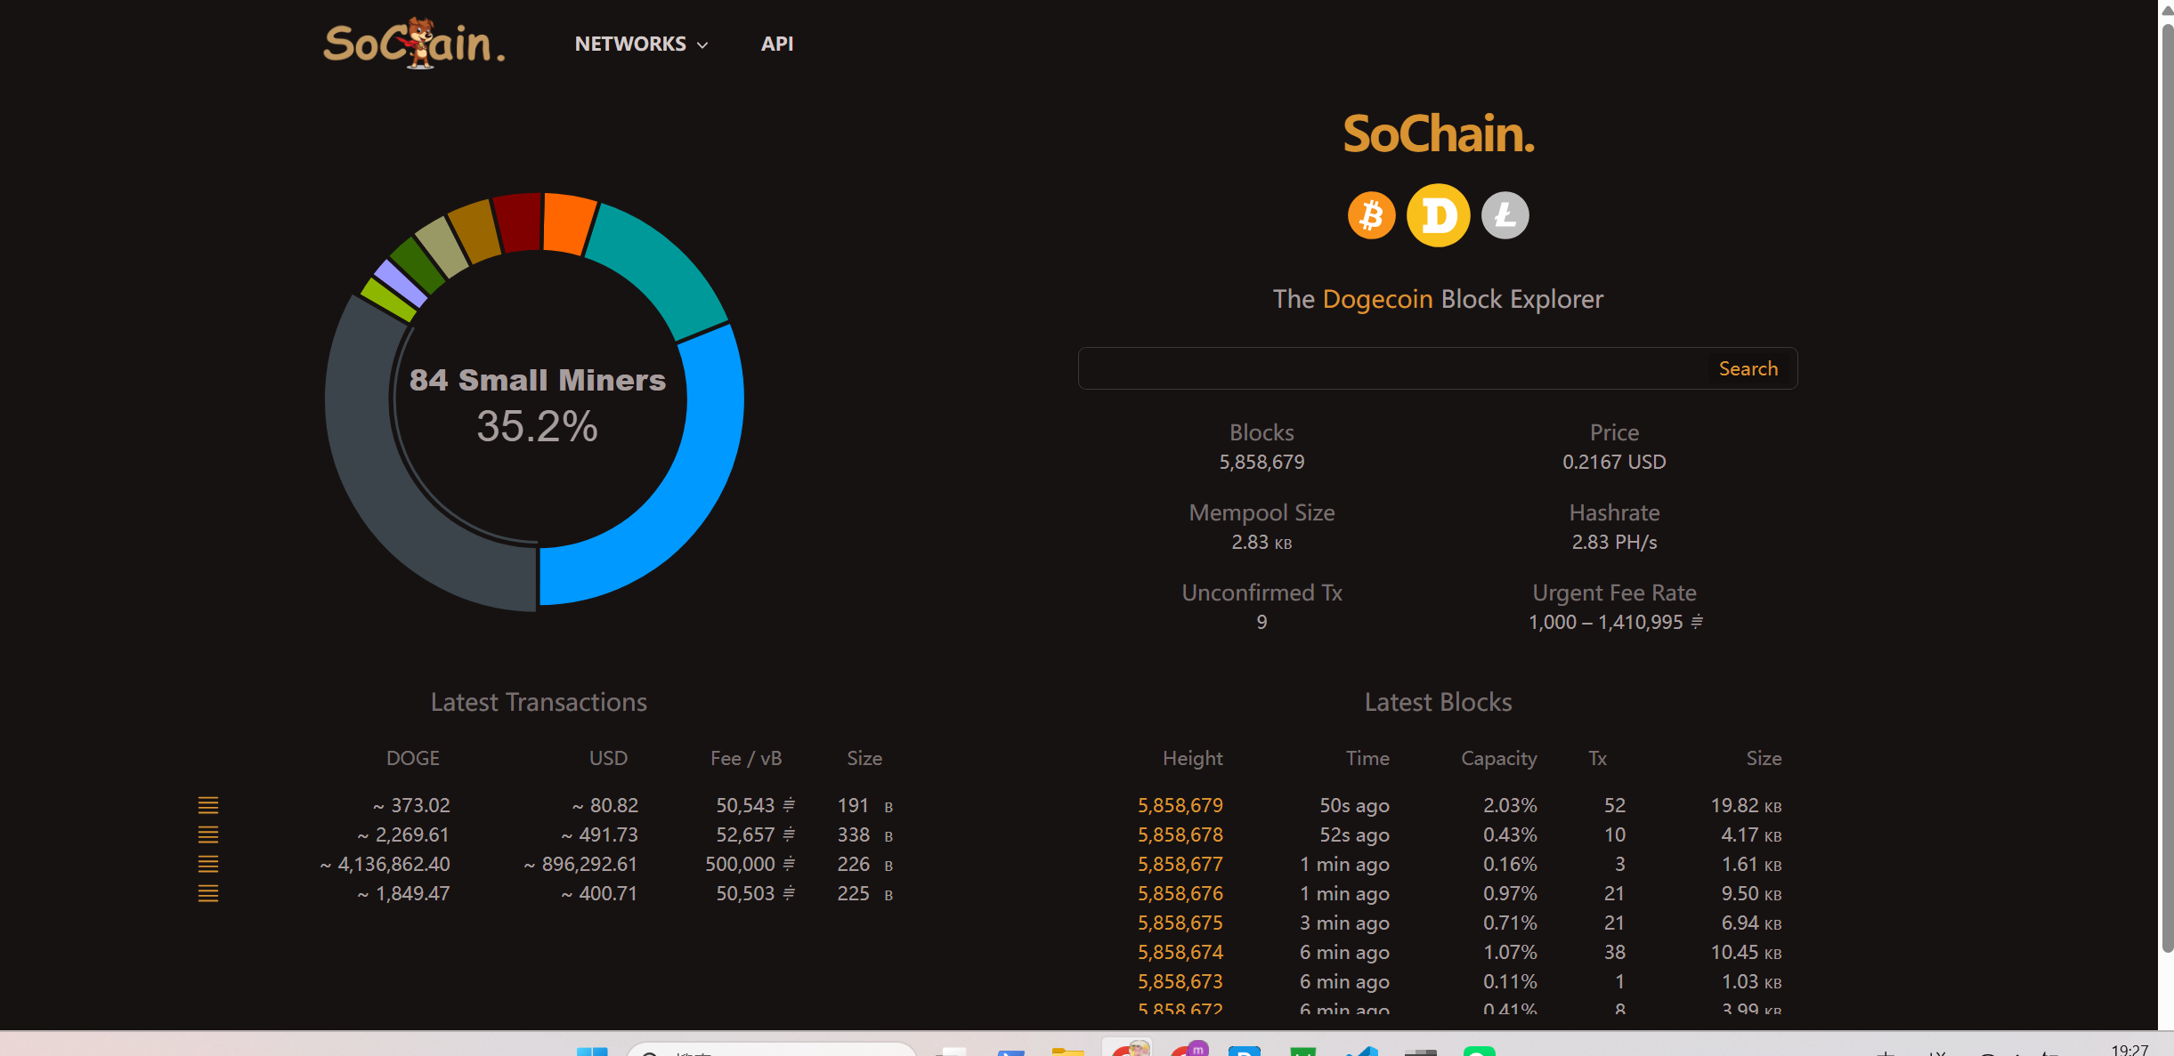Open block 5,858,674
Viewport: 2174px width, 1056px height.
pos(1180,952)
